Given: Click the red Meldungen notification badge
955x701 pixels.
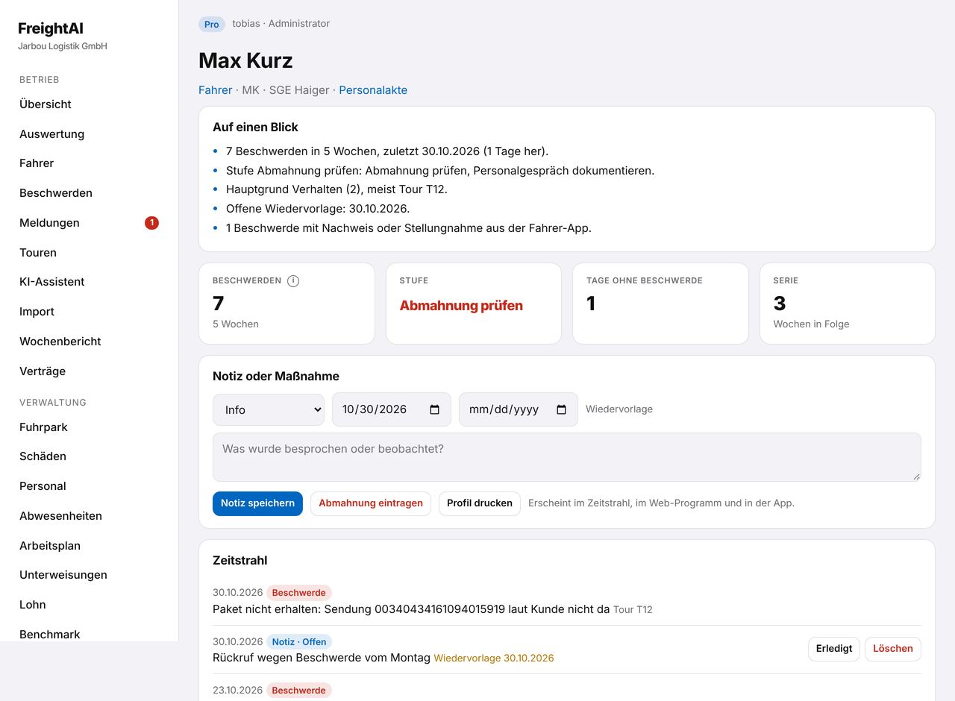Looking at the screenshot, I should coord(151,222).
